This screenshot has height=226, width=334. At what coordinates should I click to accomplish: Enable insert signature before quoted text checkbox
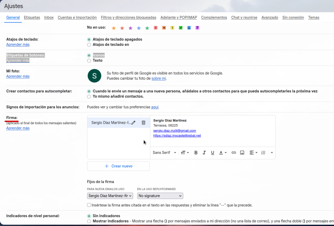click(89, 205)
